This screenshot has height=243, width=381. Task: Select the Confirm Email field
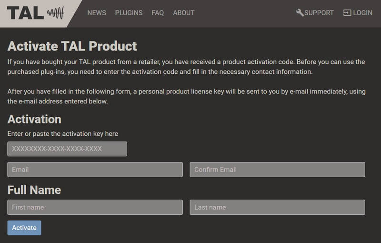pos(277,170)
